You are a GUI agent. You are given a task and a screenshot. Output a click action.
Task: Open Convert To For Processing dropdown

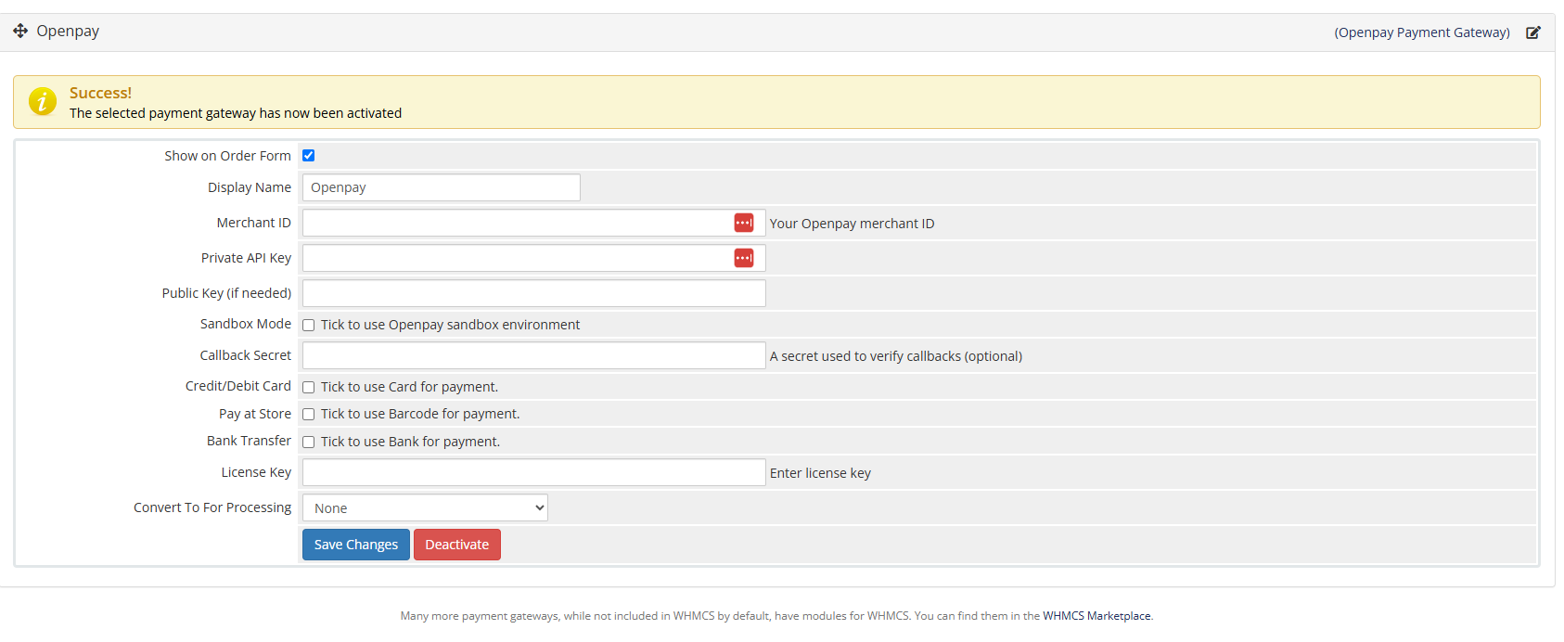[425, 508]
